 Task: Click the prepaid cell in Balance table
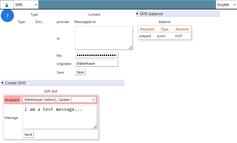145,36
